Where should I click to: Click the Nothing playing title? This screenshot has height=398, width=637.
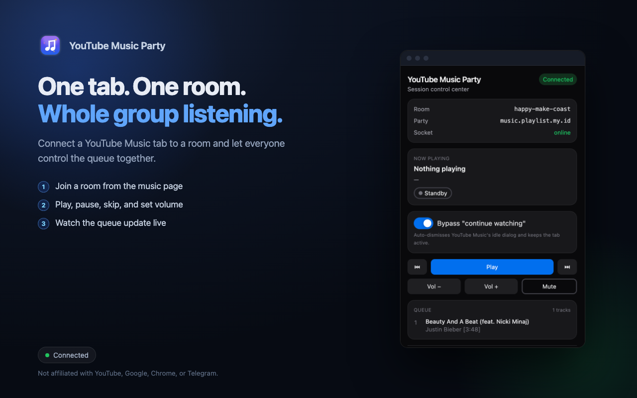pos(440,169)
